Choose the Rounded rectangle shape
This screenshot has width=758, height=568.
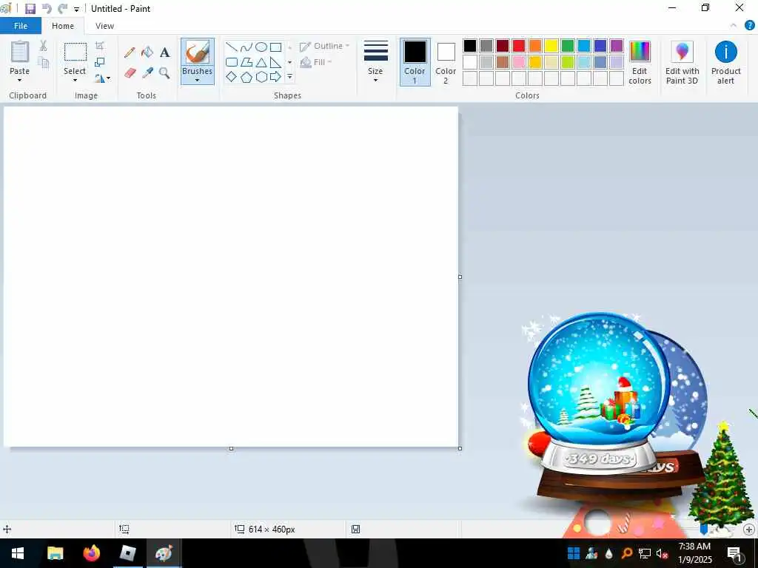click(x=232, y=62)
